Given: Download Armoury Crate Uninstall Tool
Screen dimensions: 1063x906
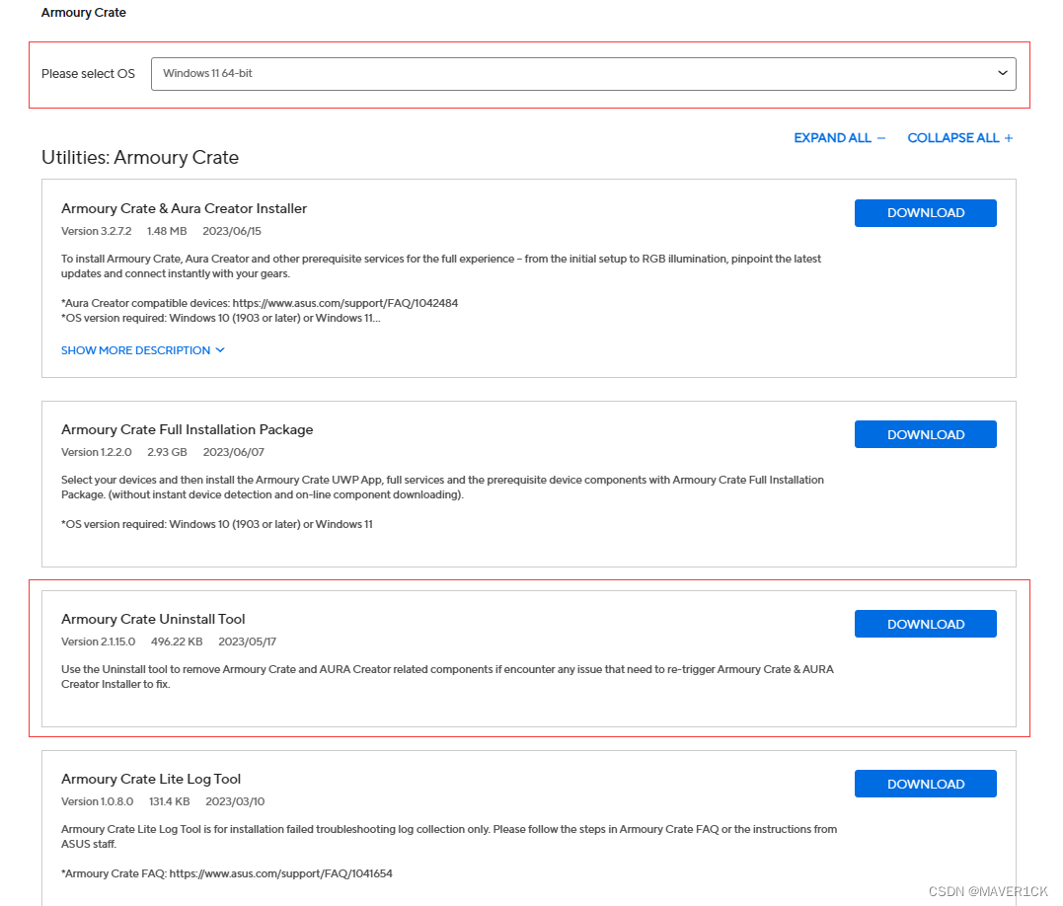Looking at the screenshot, I should [x=926, y=624].
